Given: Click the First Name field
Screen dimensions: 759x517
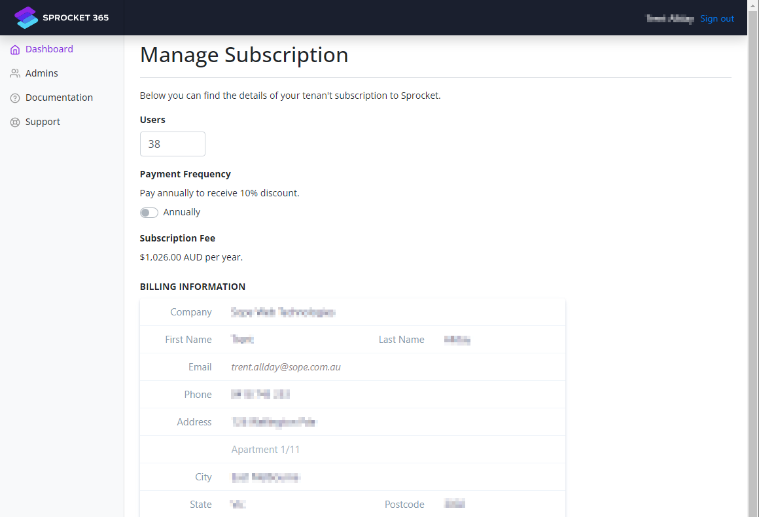Looking at the screenshot, I should coord(294,340).
